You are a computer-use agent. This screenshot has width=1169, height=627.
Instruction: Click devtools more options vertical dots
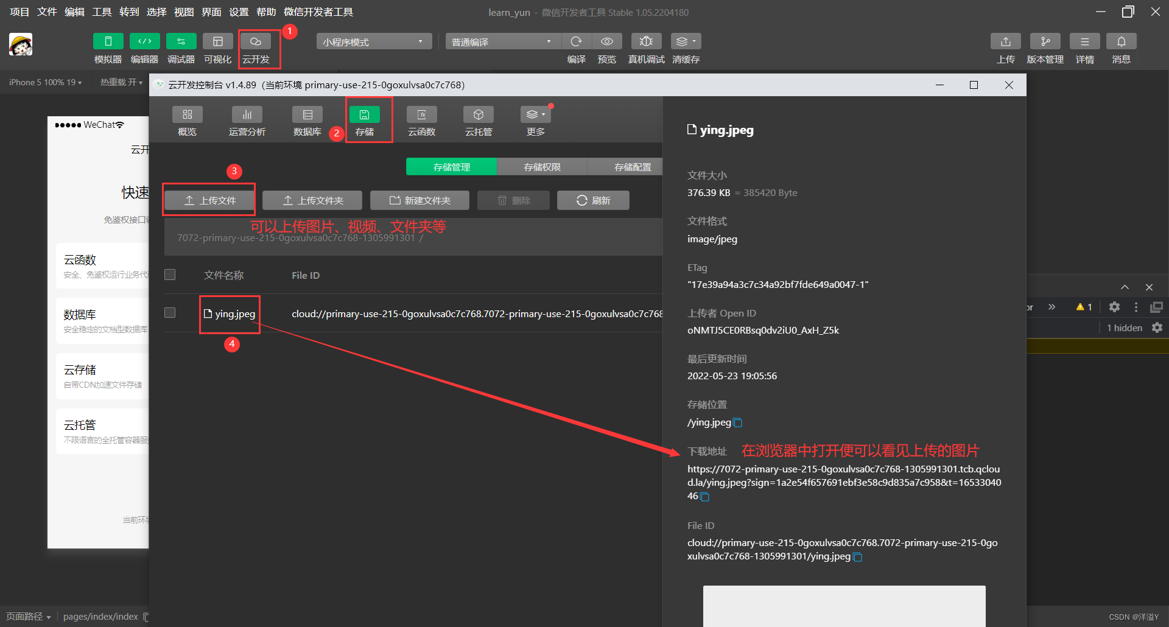click(x=1136, y=307)
